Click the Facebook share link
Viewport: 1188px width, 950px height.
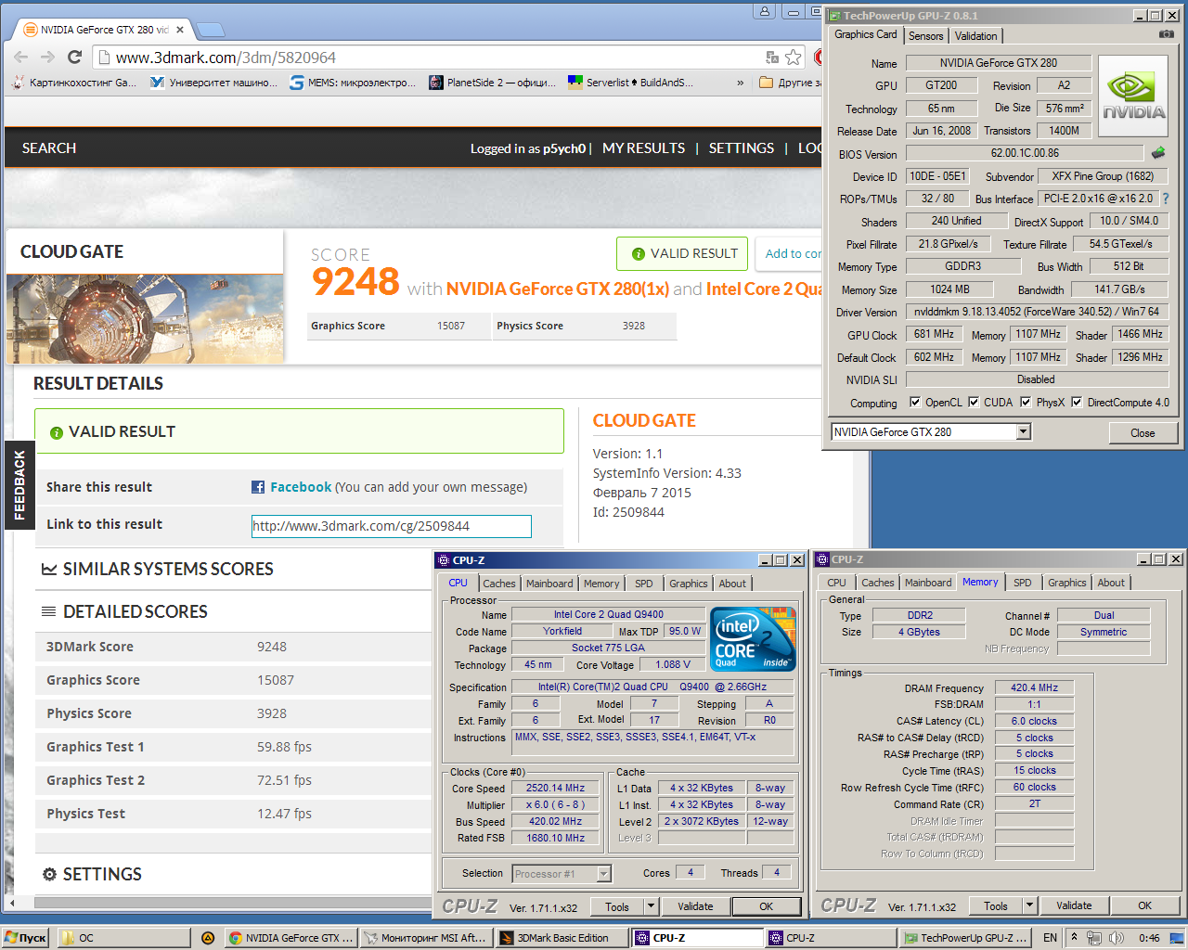point(301,487)
